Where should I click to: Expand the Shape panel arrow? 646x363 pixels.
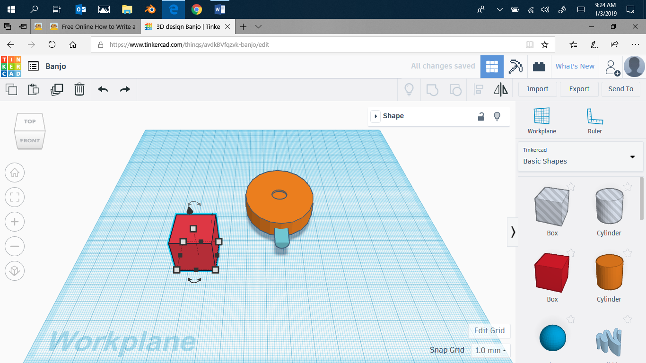tap(375, 116)
